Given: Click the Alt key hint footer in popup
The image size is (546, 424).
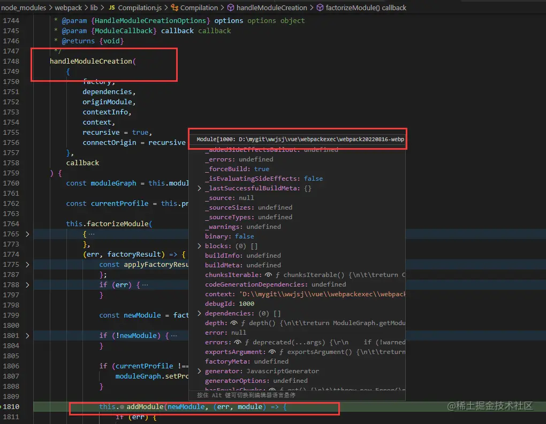Looking at the screenshot, I should [246, 396].
